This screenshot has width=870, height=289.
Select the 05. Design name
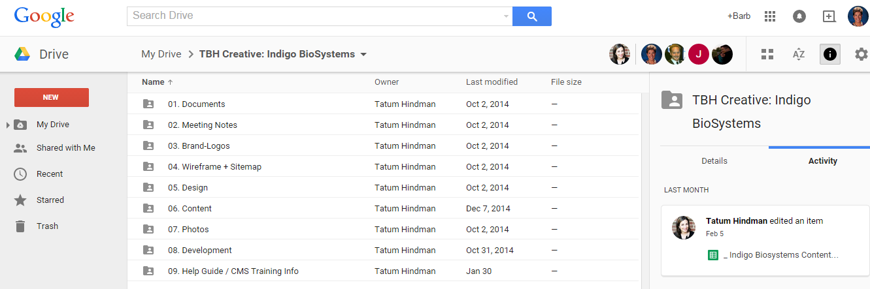[188, 187]
